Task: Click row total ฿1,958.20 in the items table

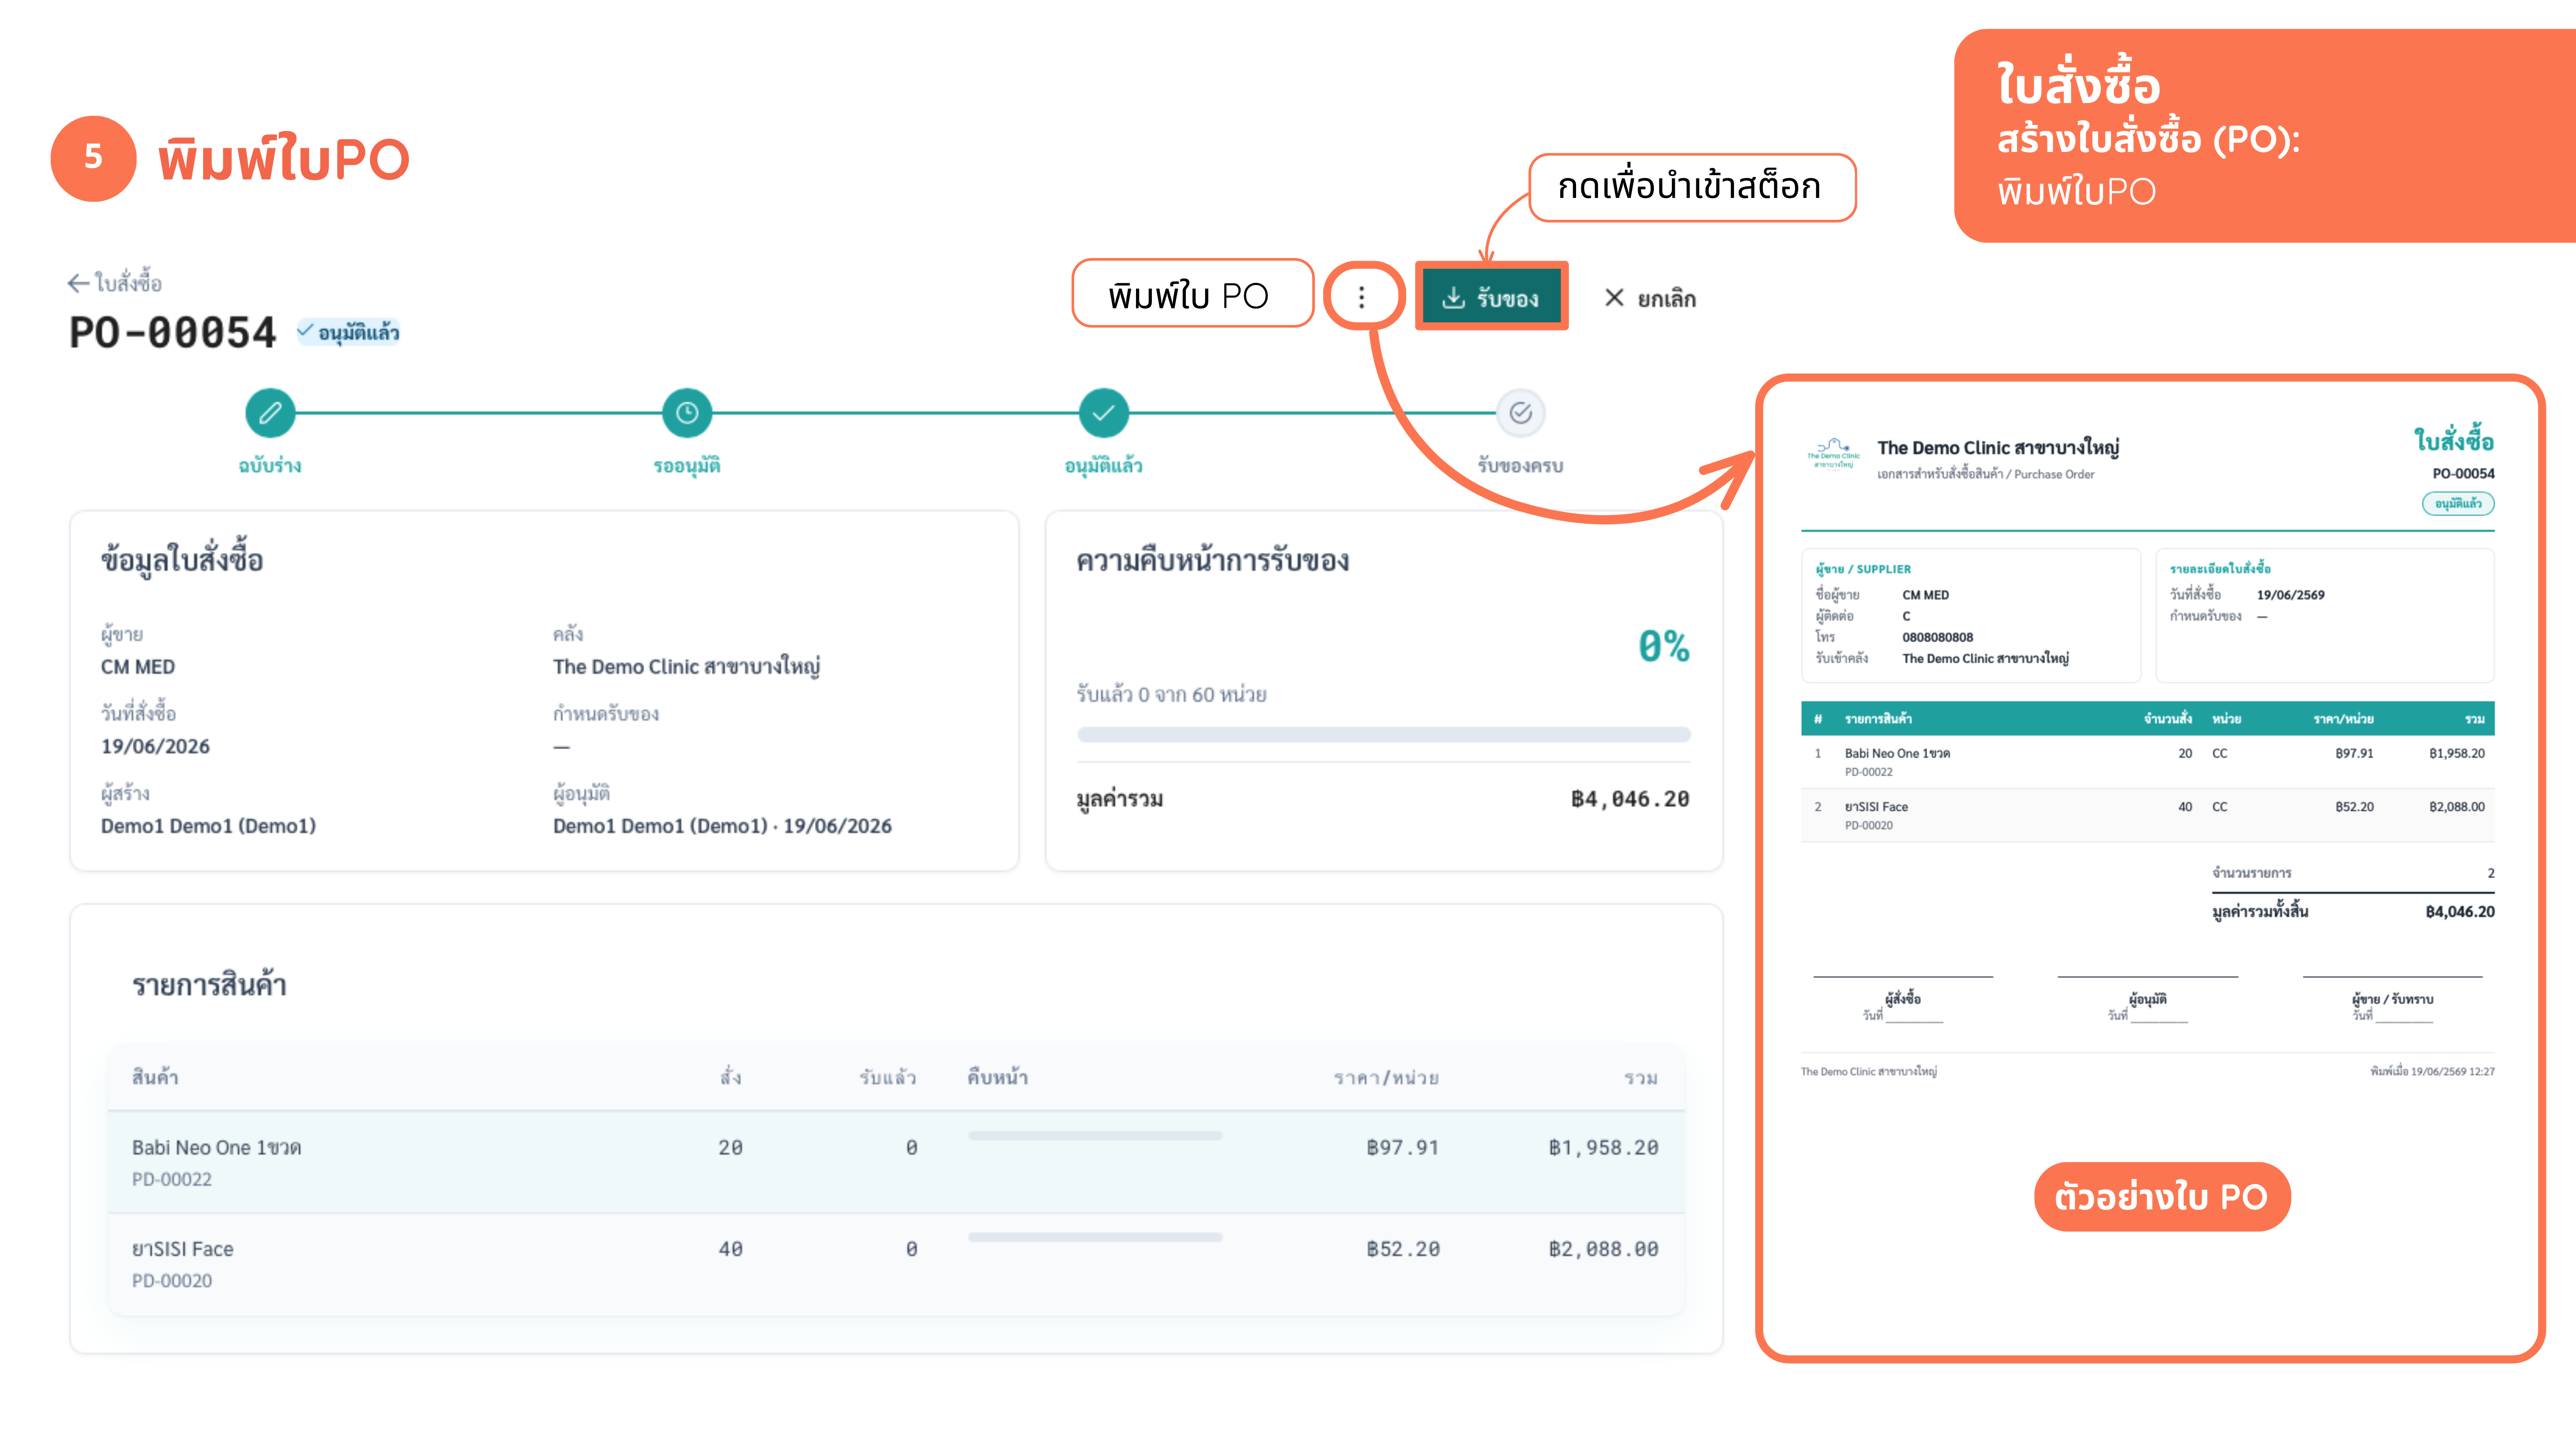Action: click(x=1604, y=1148)
